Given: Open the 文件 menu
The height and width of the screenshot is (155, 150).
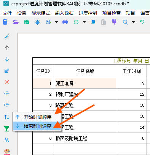Looking at the screenshot, I should (7, 13).
